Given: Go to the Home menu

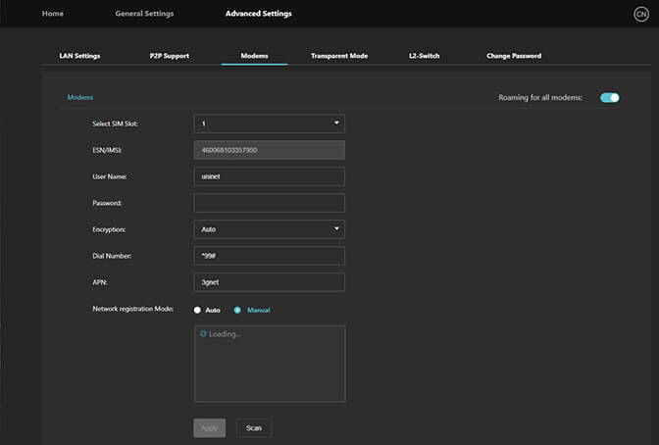Looking at the screenshot, I should pyautogui.click(x=53, y=14).
